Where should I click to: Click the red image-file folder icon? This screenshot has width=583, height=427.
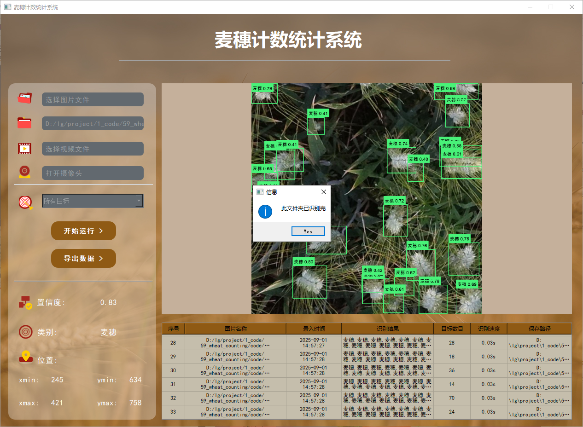click(x=25, y=98)
